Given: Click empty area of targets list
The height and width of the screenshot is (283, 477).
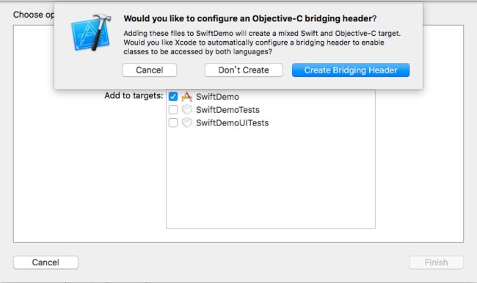Looking at the screenshot, I should point(271,180).
